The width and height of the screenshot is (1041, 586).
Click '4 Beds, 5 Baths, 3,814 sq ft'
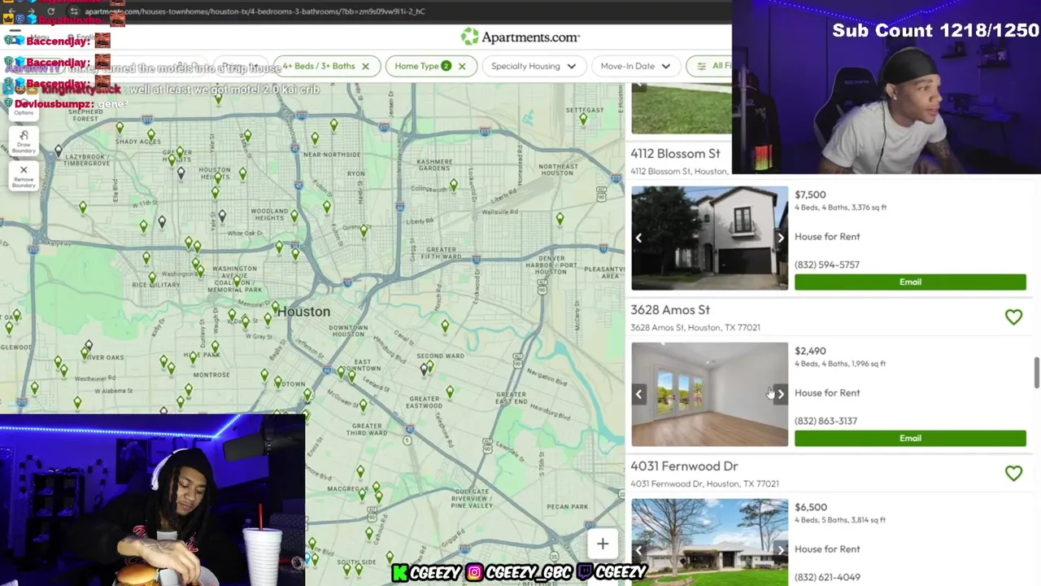[x=840, y=520]
